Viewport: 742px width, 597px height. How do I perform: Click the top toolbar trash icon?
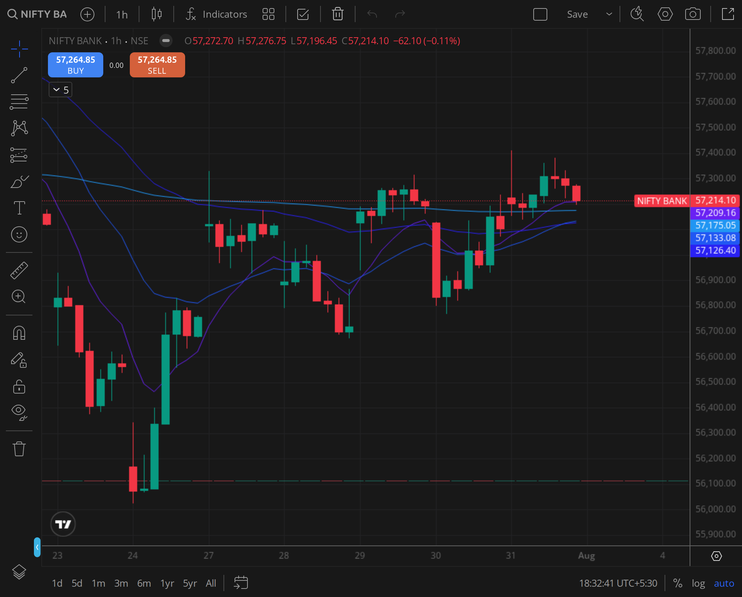pyautogui.click(x=337, y=14)
